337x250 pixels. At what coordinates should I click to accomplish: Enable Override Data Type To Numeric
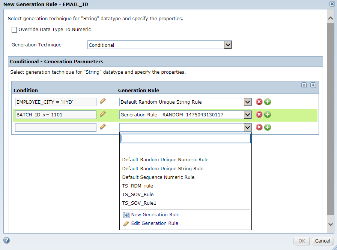point(14,30)
